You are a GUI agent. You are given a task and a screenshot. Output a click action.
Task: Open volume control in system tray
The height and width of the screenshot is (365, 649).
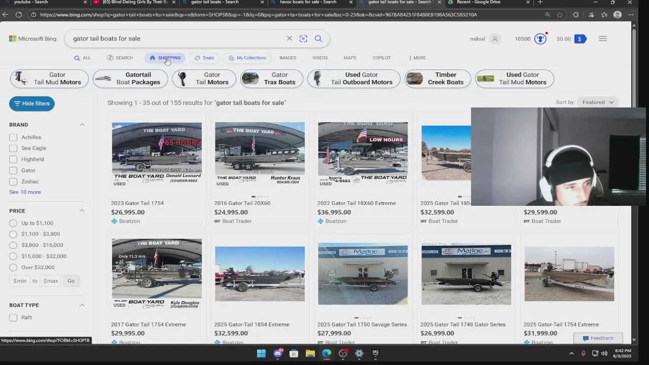[x=604, y=353]
